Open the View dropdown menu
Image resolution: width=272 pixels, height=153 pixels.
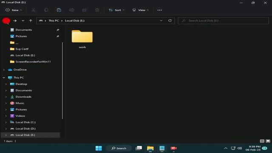[x=141, y=10]
